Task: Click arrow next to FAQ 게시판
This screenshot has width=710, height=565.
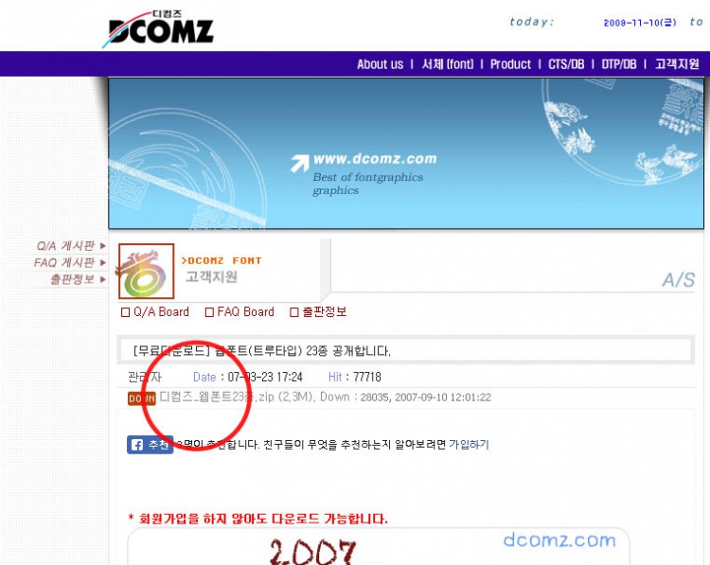Action: coord(103,262)
